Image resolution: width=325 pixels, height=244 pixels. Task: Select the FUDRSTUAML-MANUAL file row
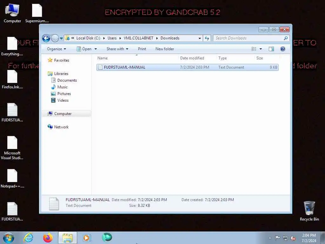coord(187,67)
